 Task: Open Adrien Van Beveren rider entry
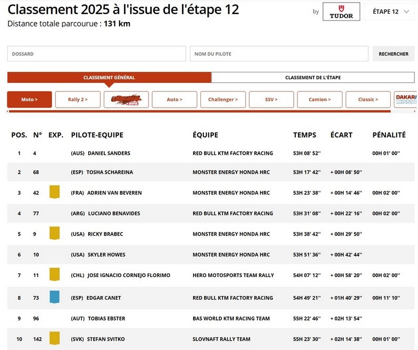(x=211, y=193)
